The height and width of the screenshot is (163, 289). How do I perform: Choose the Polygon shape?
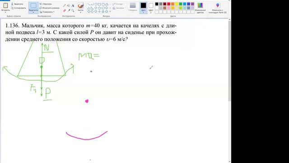click(107, 4)
